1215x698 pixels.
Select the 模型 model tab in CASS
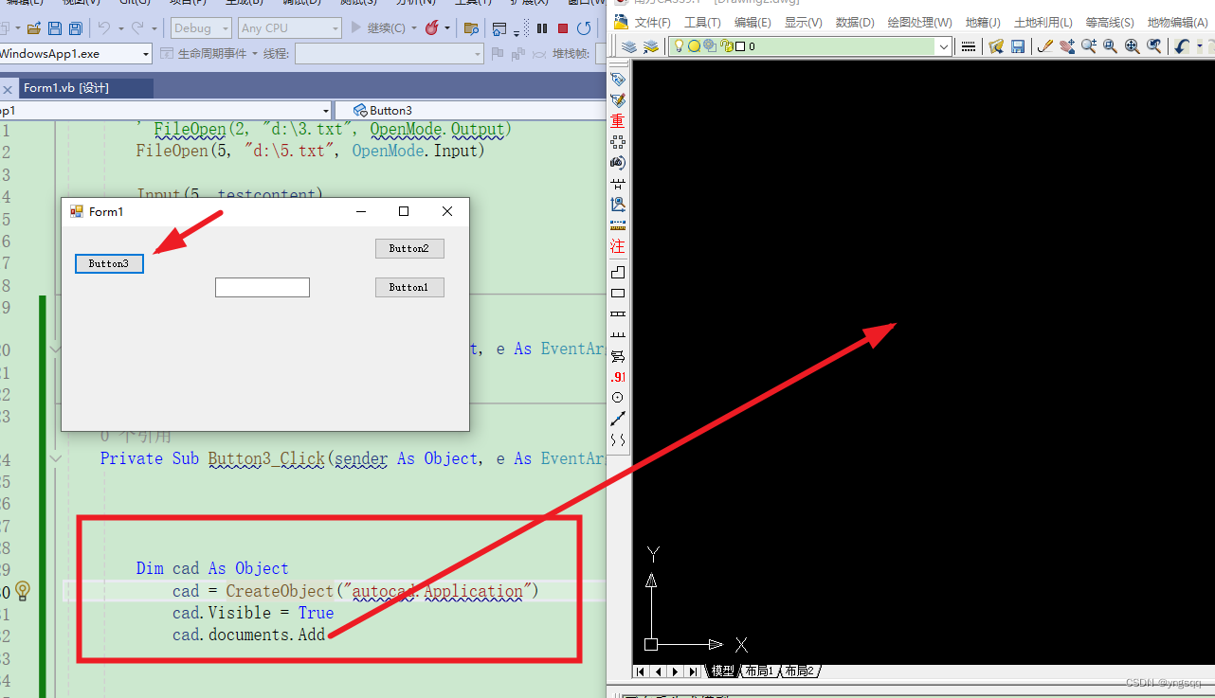(x=722, y=671)
